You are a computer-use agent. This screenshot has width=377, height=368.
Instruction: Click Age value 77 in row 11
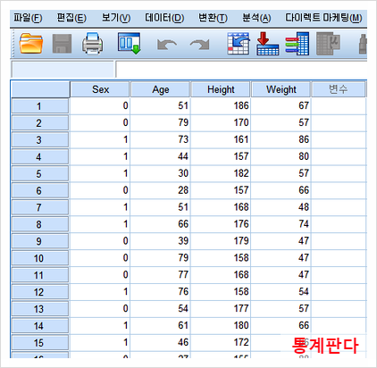tap(161, 275)
